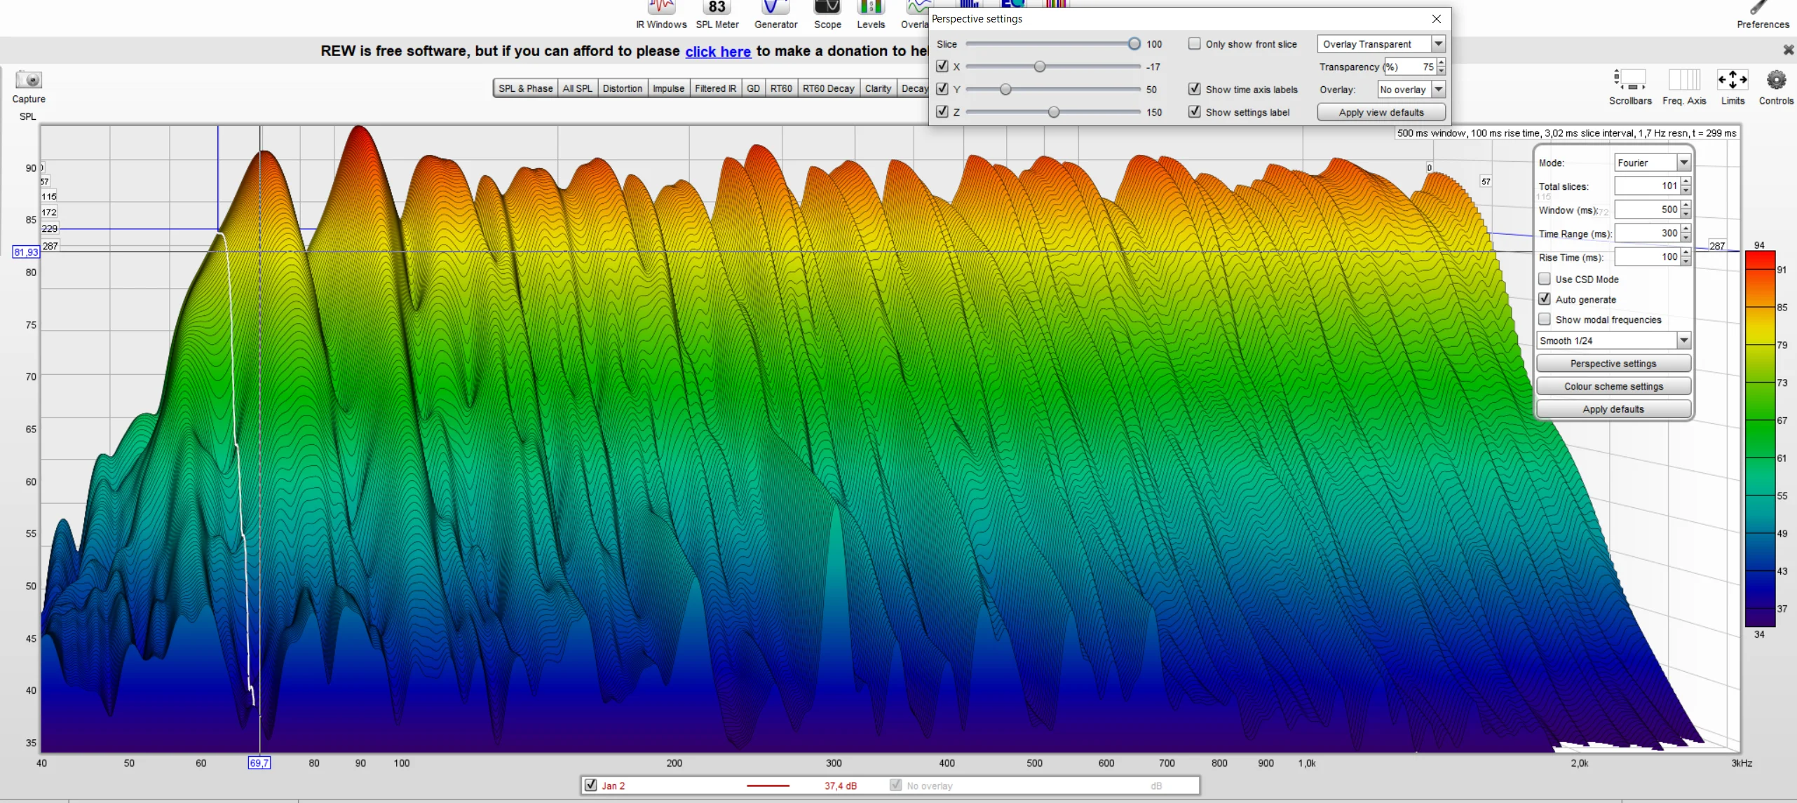The width and height of the screenshot is (1797, 803).
Task: Switch to the Clarity tab
Action: 877,88
